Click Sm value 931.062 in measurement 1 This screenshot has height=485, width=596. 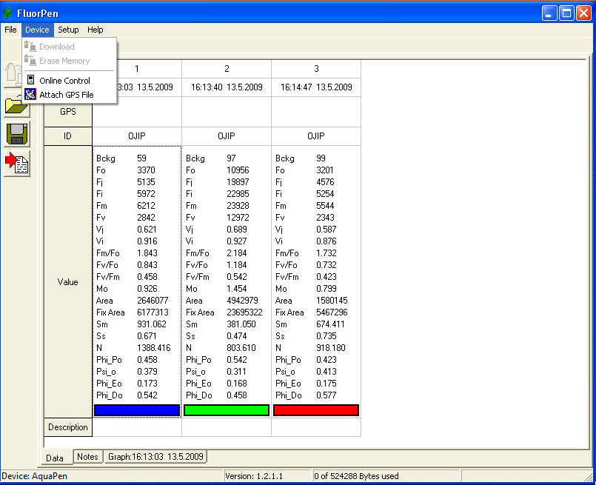(151, 324)
